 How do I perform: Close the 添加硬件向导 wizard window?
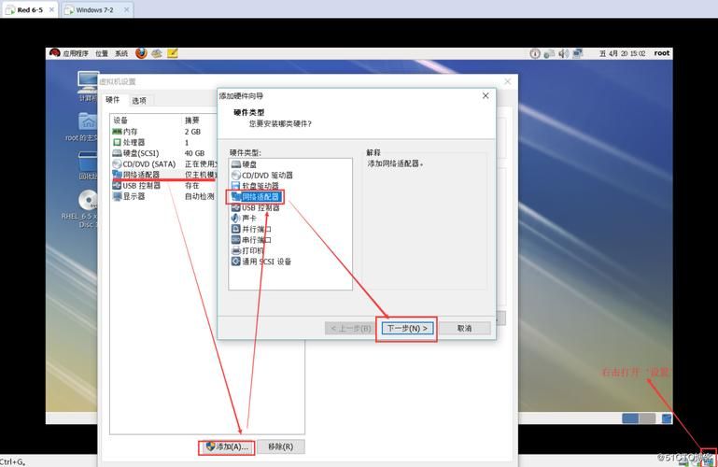(x=486, y=95)
